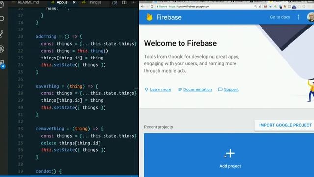Click the green extension icon in Chrome toolbar

[x=275, y=7]
